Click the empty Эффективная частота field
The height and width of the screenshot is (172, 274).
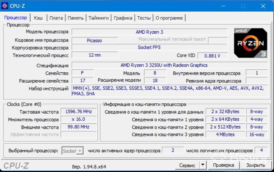pyautogui.click(x=78, y=135)
